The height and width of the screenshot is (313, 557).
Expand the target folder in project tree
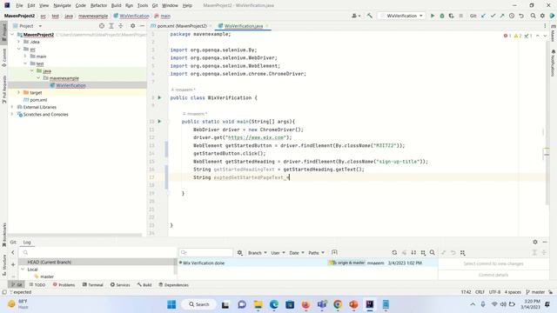(19, 93)
